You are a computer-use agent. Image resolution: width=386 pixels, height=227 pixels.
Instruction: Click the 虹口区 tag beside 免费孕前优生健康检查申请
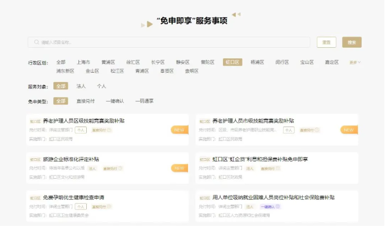[x=35, y=198]
